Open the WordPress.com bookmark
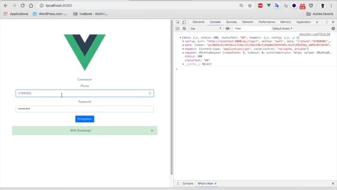Screen dimensions: 337x190 (x=49, y=14)
